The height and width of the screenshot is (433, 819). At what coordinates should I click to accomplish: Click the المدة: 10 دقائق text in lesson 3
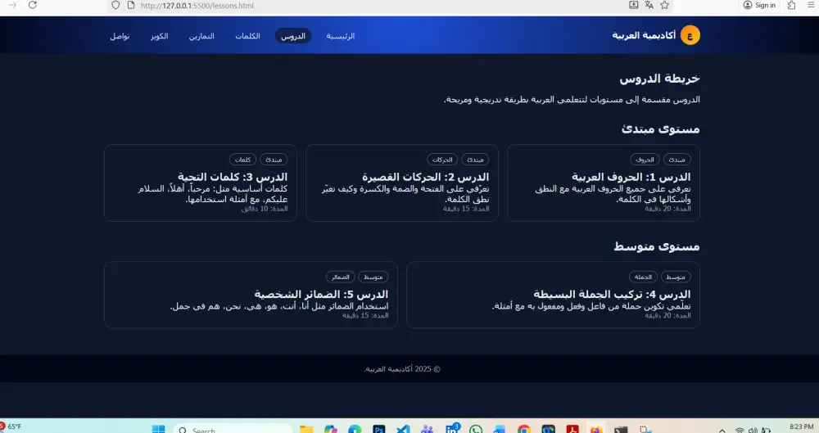tap(265, 209)
